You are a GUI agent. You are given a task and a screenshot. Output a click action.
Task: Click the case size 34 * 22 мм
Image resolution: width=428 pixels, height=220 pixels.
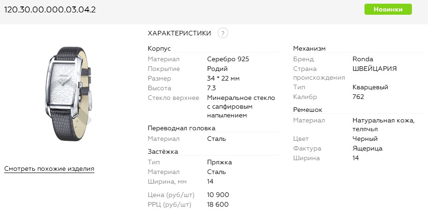tap(223, 78)
